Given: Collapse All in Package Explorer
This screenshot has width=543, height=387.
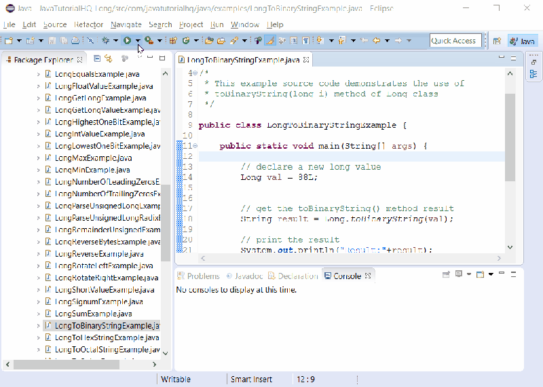Looking at the screenshot, I should click(x=97, y=58).
